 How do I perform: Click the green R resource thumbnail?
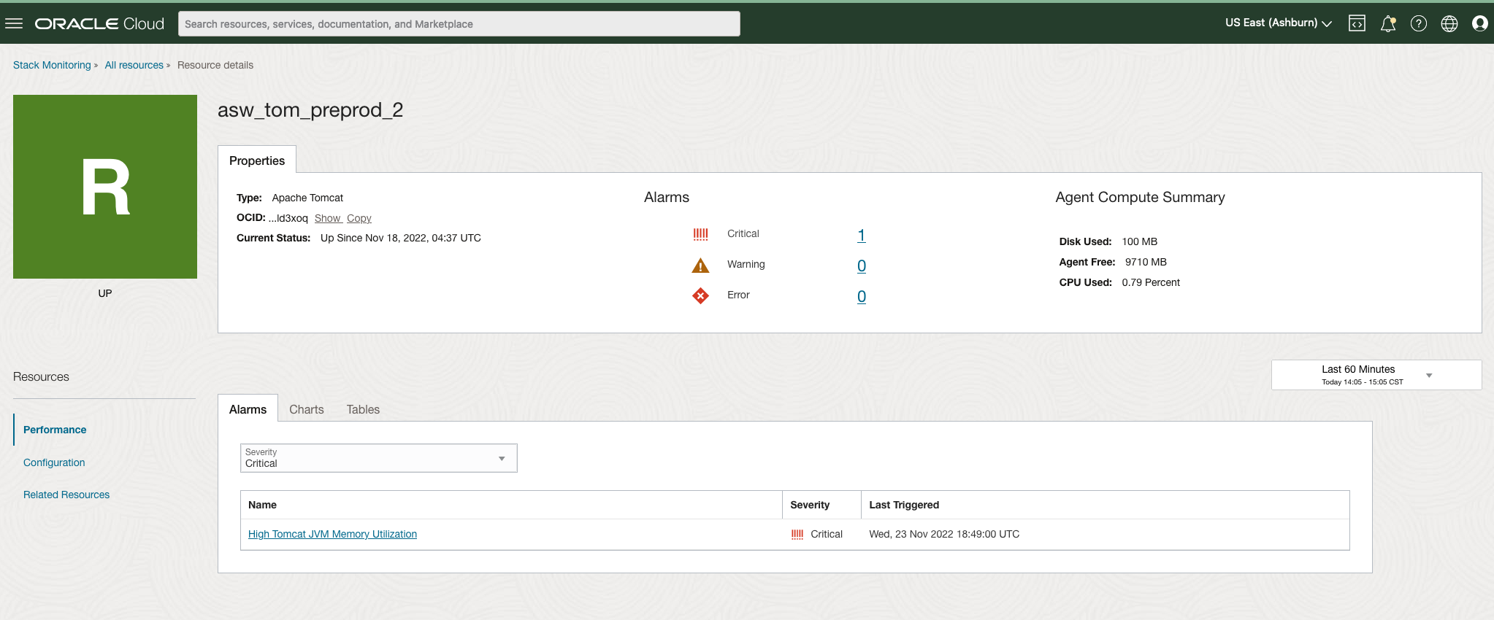[x=105, y=187]
